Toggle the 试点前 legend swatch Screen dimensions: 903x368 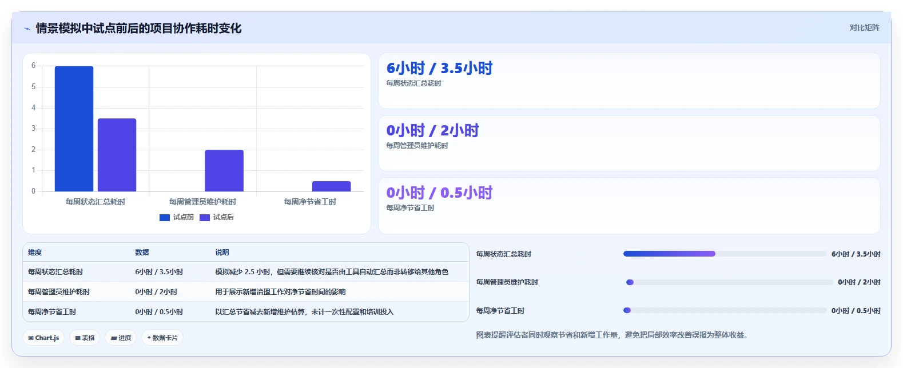click(165, 217)
